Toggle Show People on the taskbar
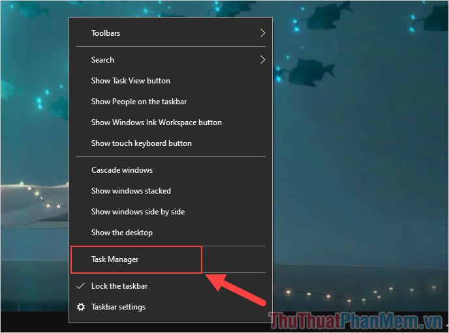 pyautogui.click(x=170, y=102)
